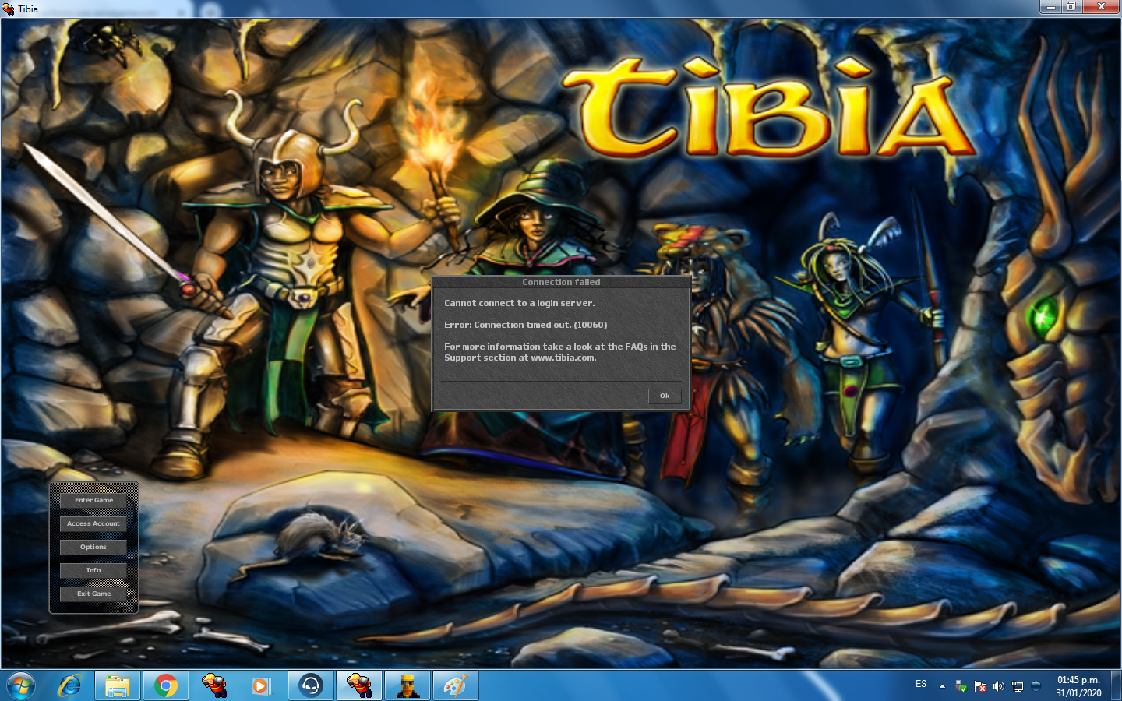Click the Tibia icon in the title bar

coord(9,9)
